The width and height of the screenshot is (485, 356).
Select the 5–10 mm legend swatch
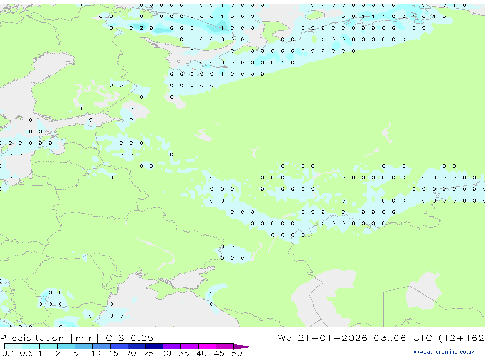coord(84,346)
